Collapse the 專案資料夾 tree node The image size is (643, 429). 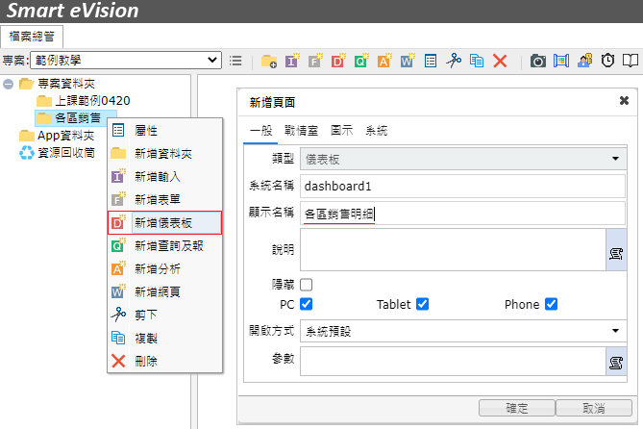tap(8, 84)
